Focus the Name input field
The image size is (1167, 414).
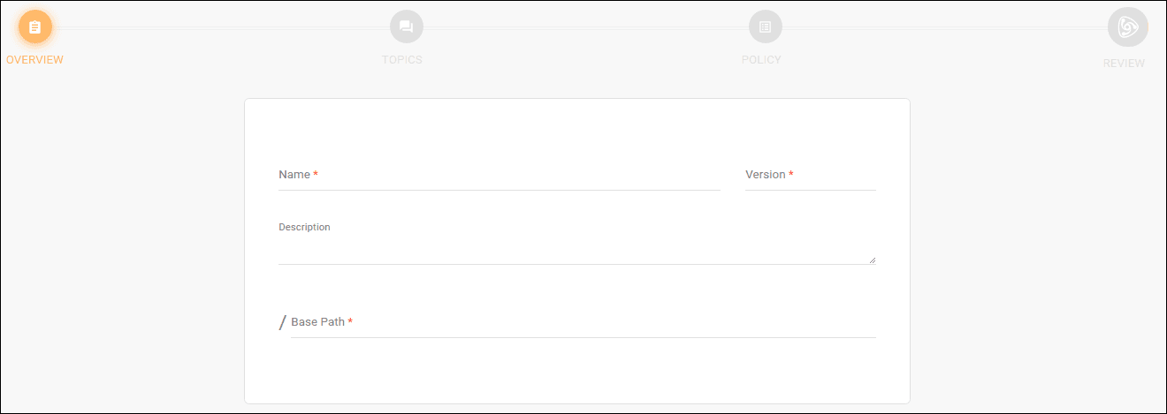pyautogui.click(x=499, y=176)
